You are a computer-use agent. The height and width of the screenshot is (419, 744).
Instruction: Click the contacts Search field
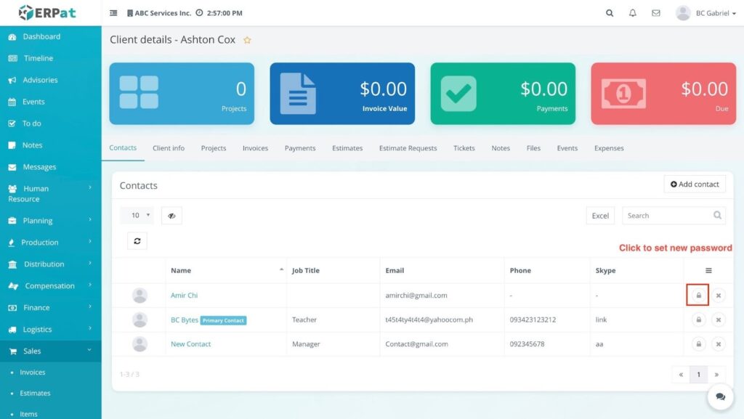click(x=667, y=216)
